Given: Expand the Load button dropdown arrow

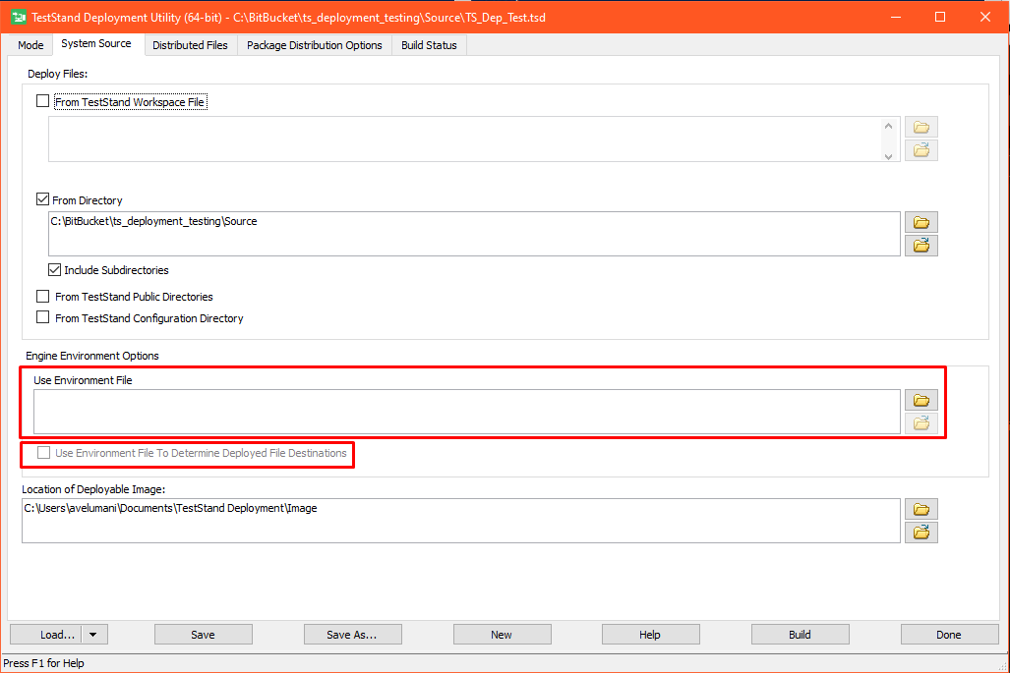Looking at the screenshot, I should coord(94,635).
